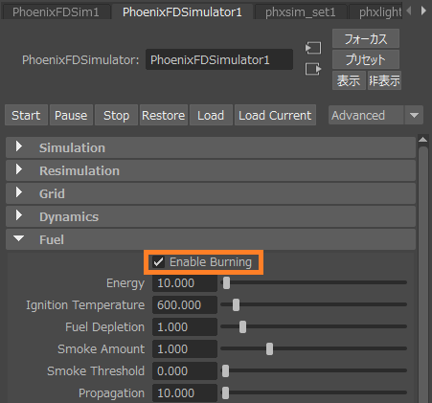Click the Smoke Amount slider handle
The width and height of the screenshot is (432, 403).
(269, 348)
